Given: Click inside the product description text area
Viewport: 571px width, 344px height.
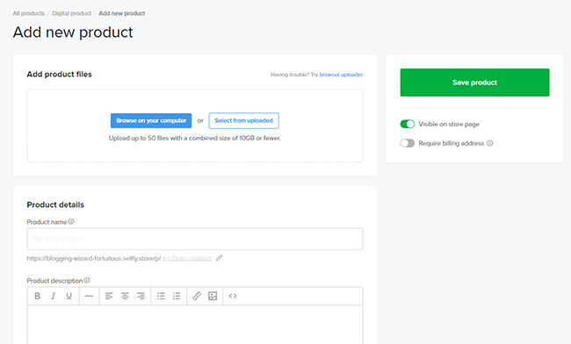Looking at the screenshot, I should pyautogui.click(x=195, y=325).
